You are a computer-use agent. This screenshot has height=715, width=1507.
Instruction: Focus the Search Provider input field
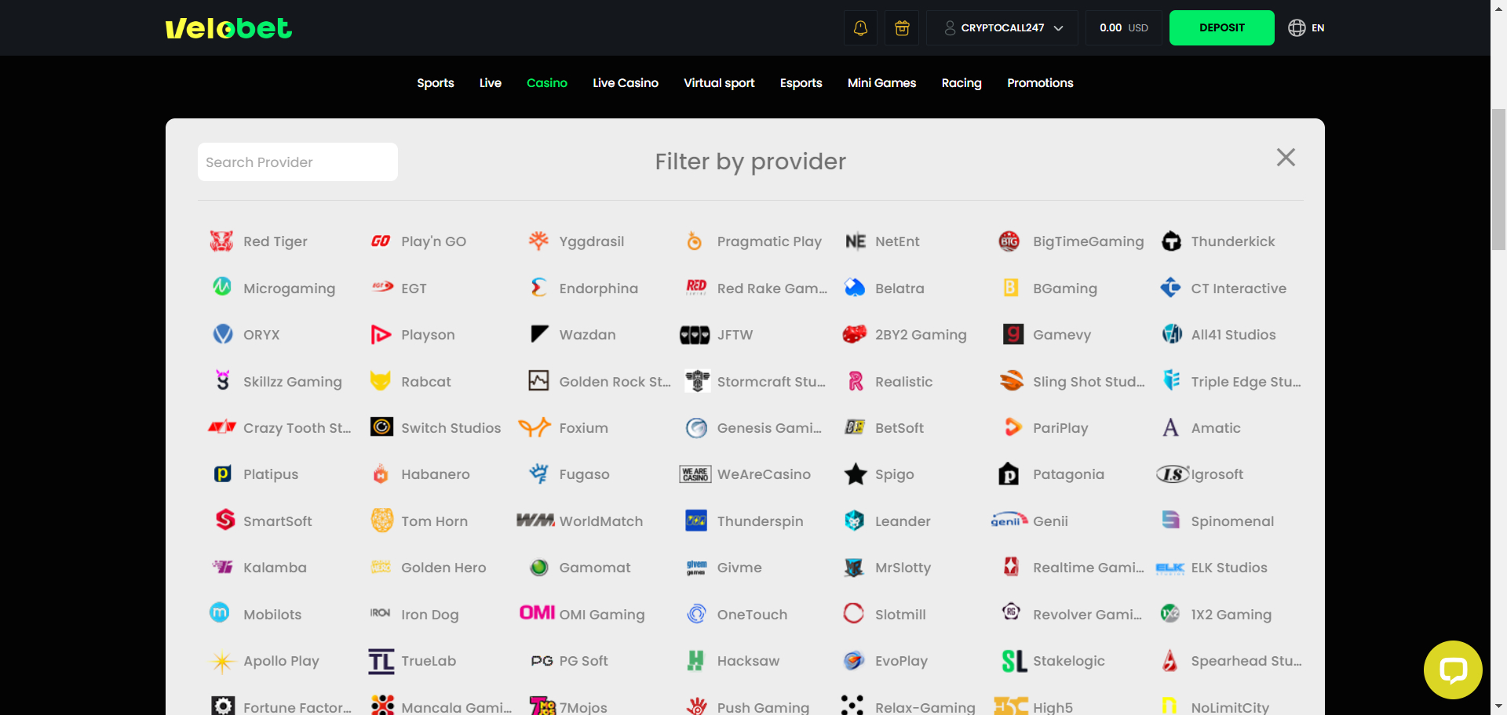coord(297,162)
